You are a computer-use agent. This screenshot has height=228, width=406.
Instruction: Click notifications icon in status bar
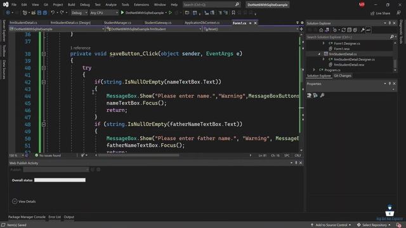coord(399,225)
